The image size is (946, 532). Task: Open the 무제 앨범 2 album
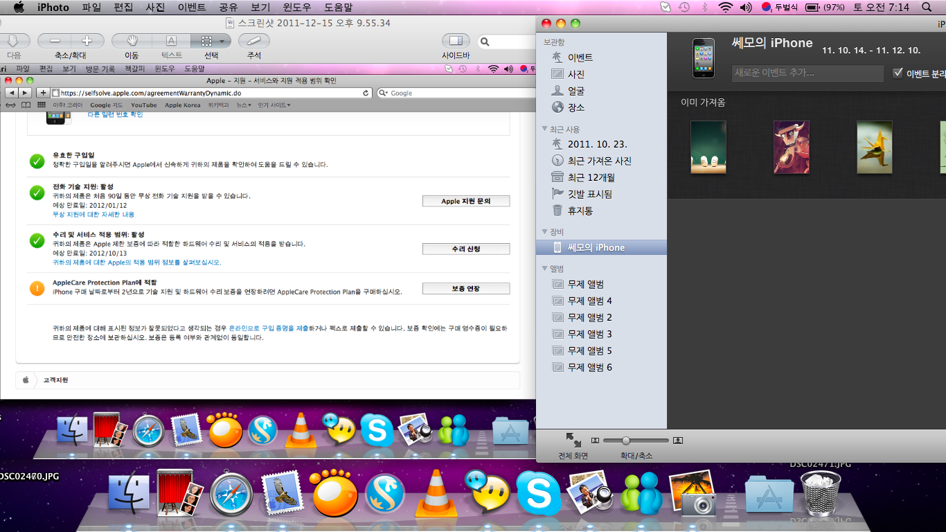click(589, 317)
